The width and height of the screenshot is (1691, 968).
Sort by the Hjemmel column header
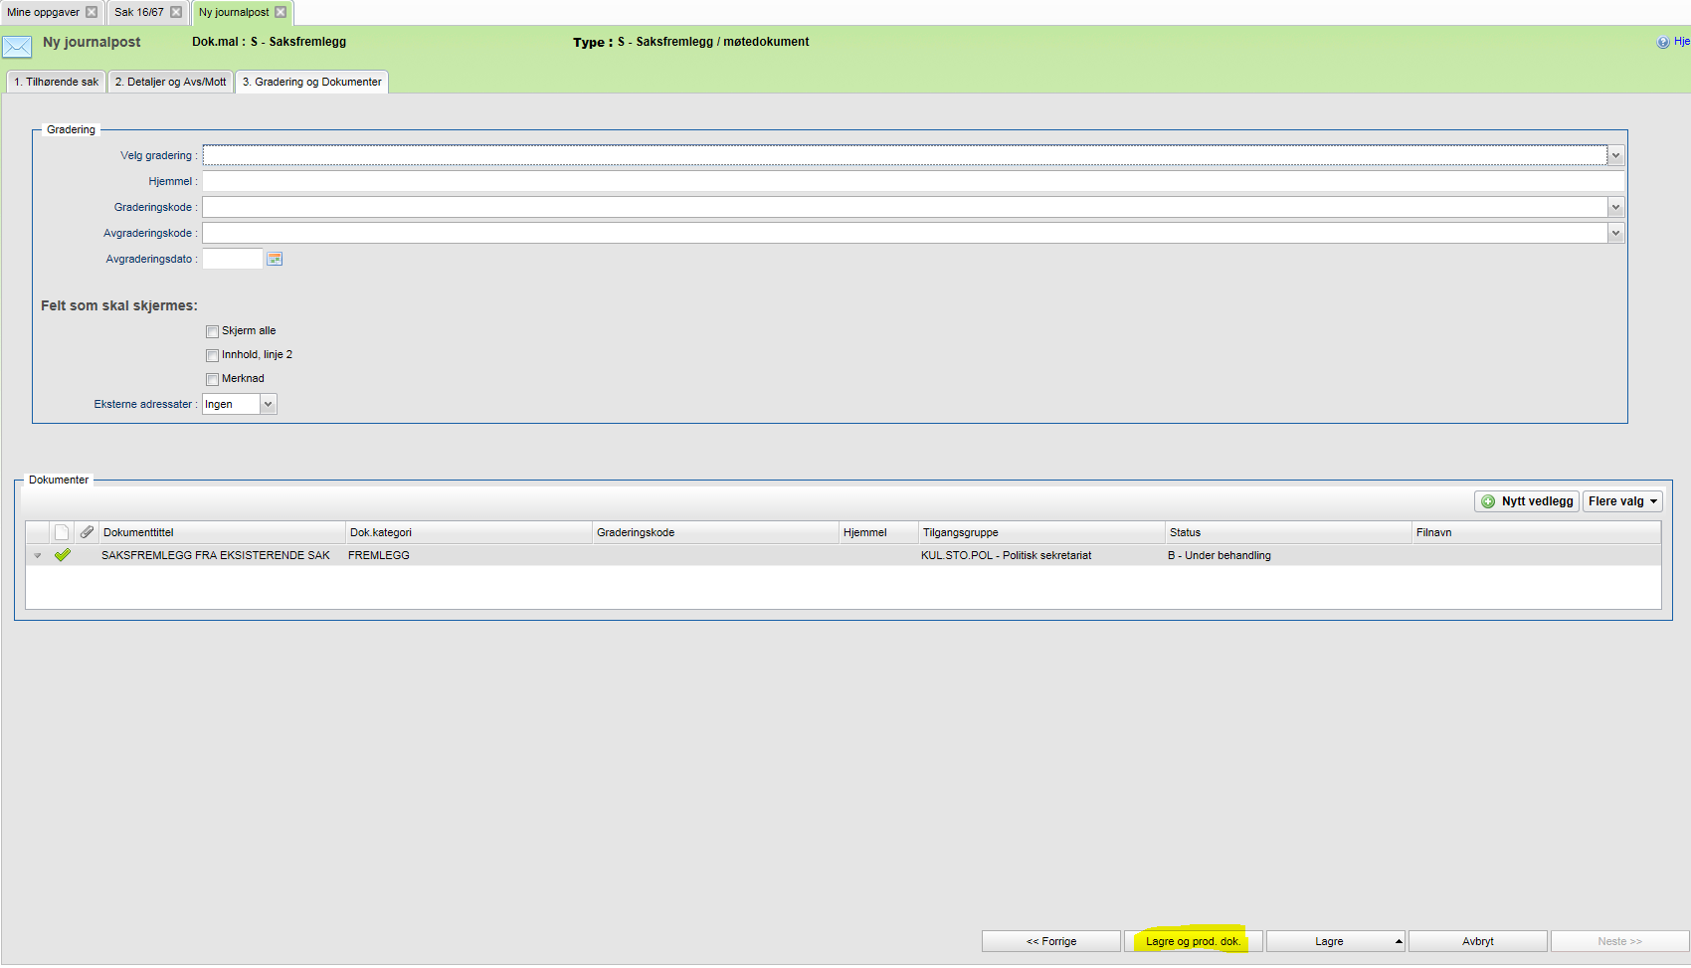pos(878,532)
